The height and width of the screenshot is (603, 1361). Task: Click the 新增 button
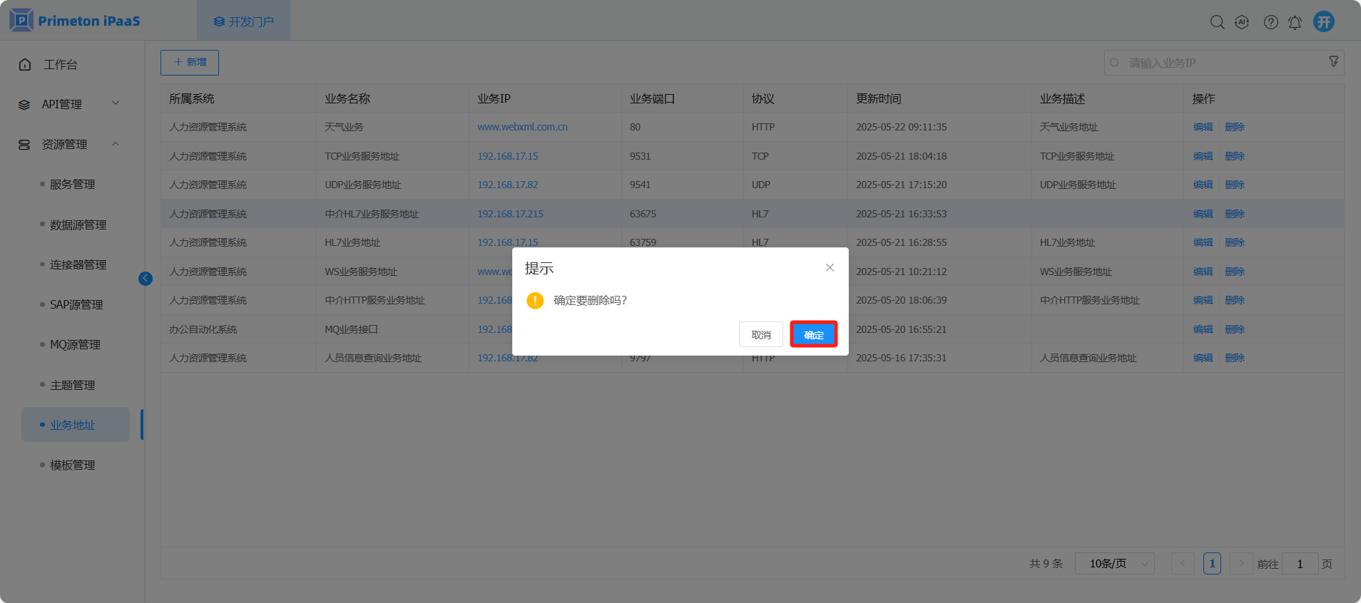(x=190, y=63)
